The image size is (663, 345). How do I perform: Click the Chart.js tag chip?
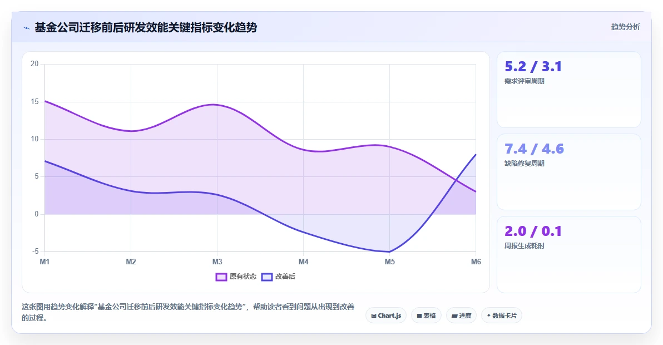[x=386, y=316]
